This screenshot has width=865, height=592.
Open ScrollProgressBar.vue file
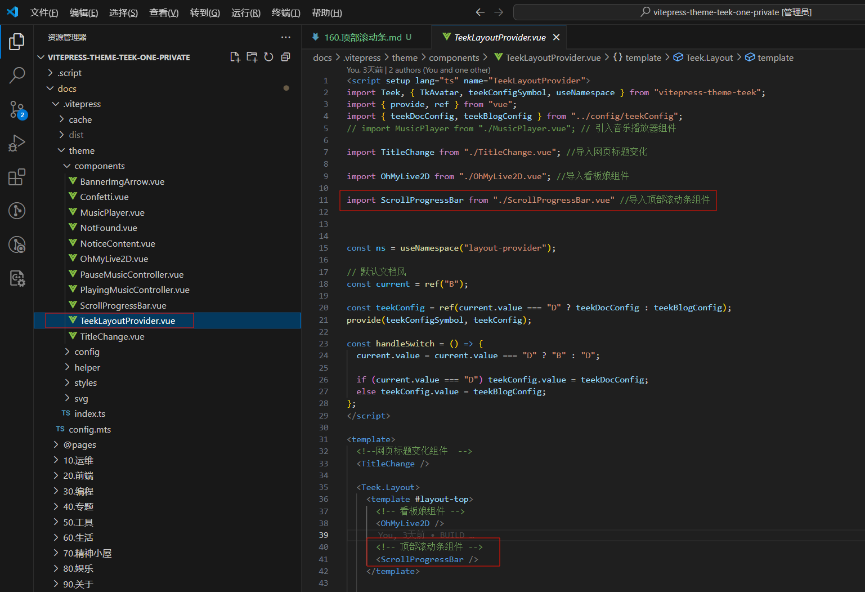pyautogui.click(x=167, y=305)
